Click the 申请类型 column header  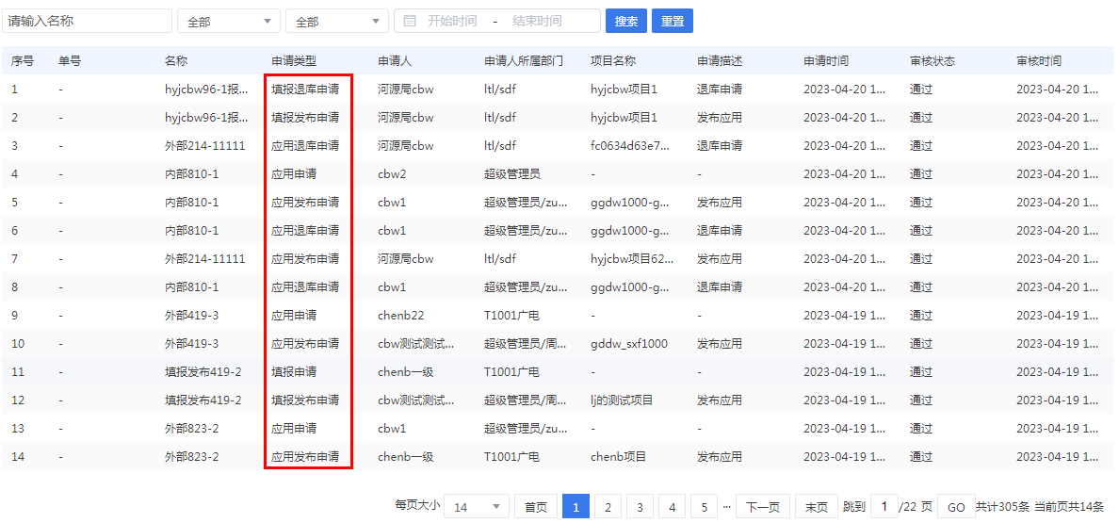coord(293,61)
